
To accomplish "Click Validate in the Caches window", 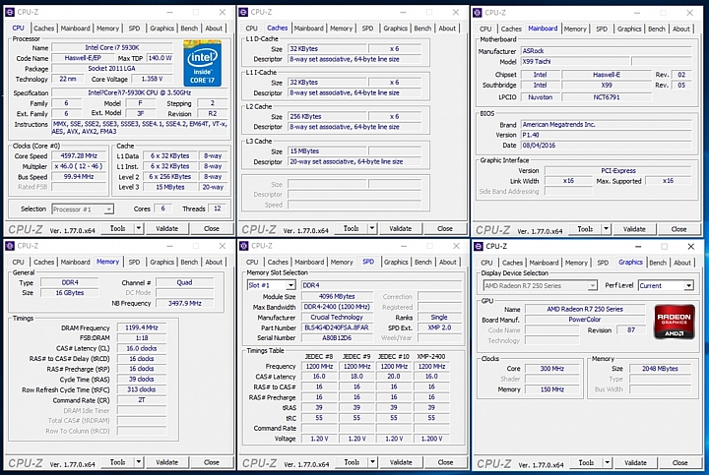I will click(x=401, y=228).
